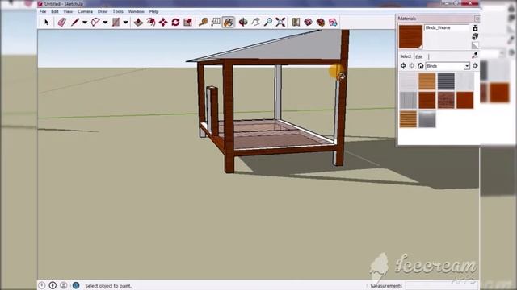The image size is (517, 290).
Task: Open the Help menu
Action: click(x=153, y=11)
